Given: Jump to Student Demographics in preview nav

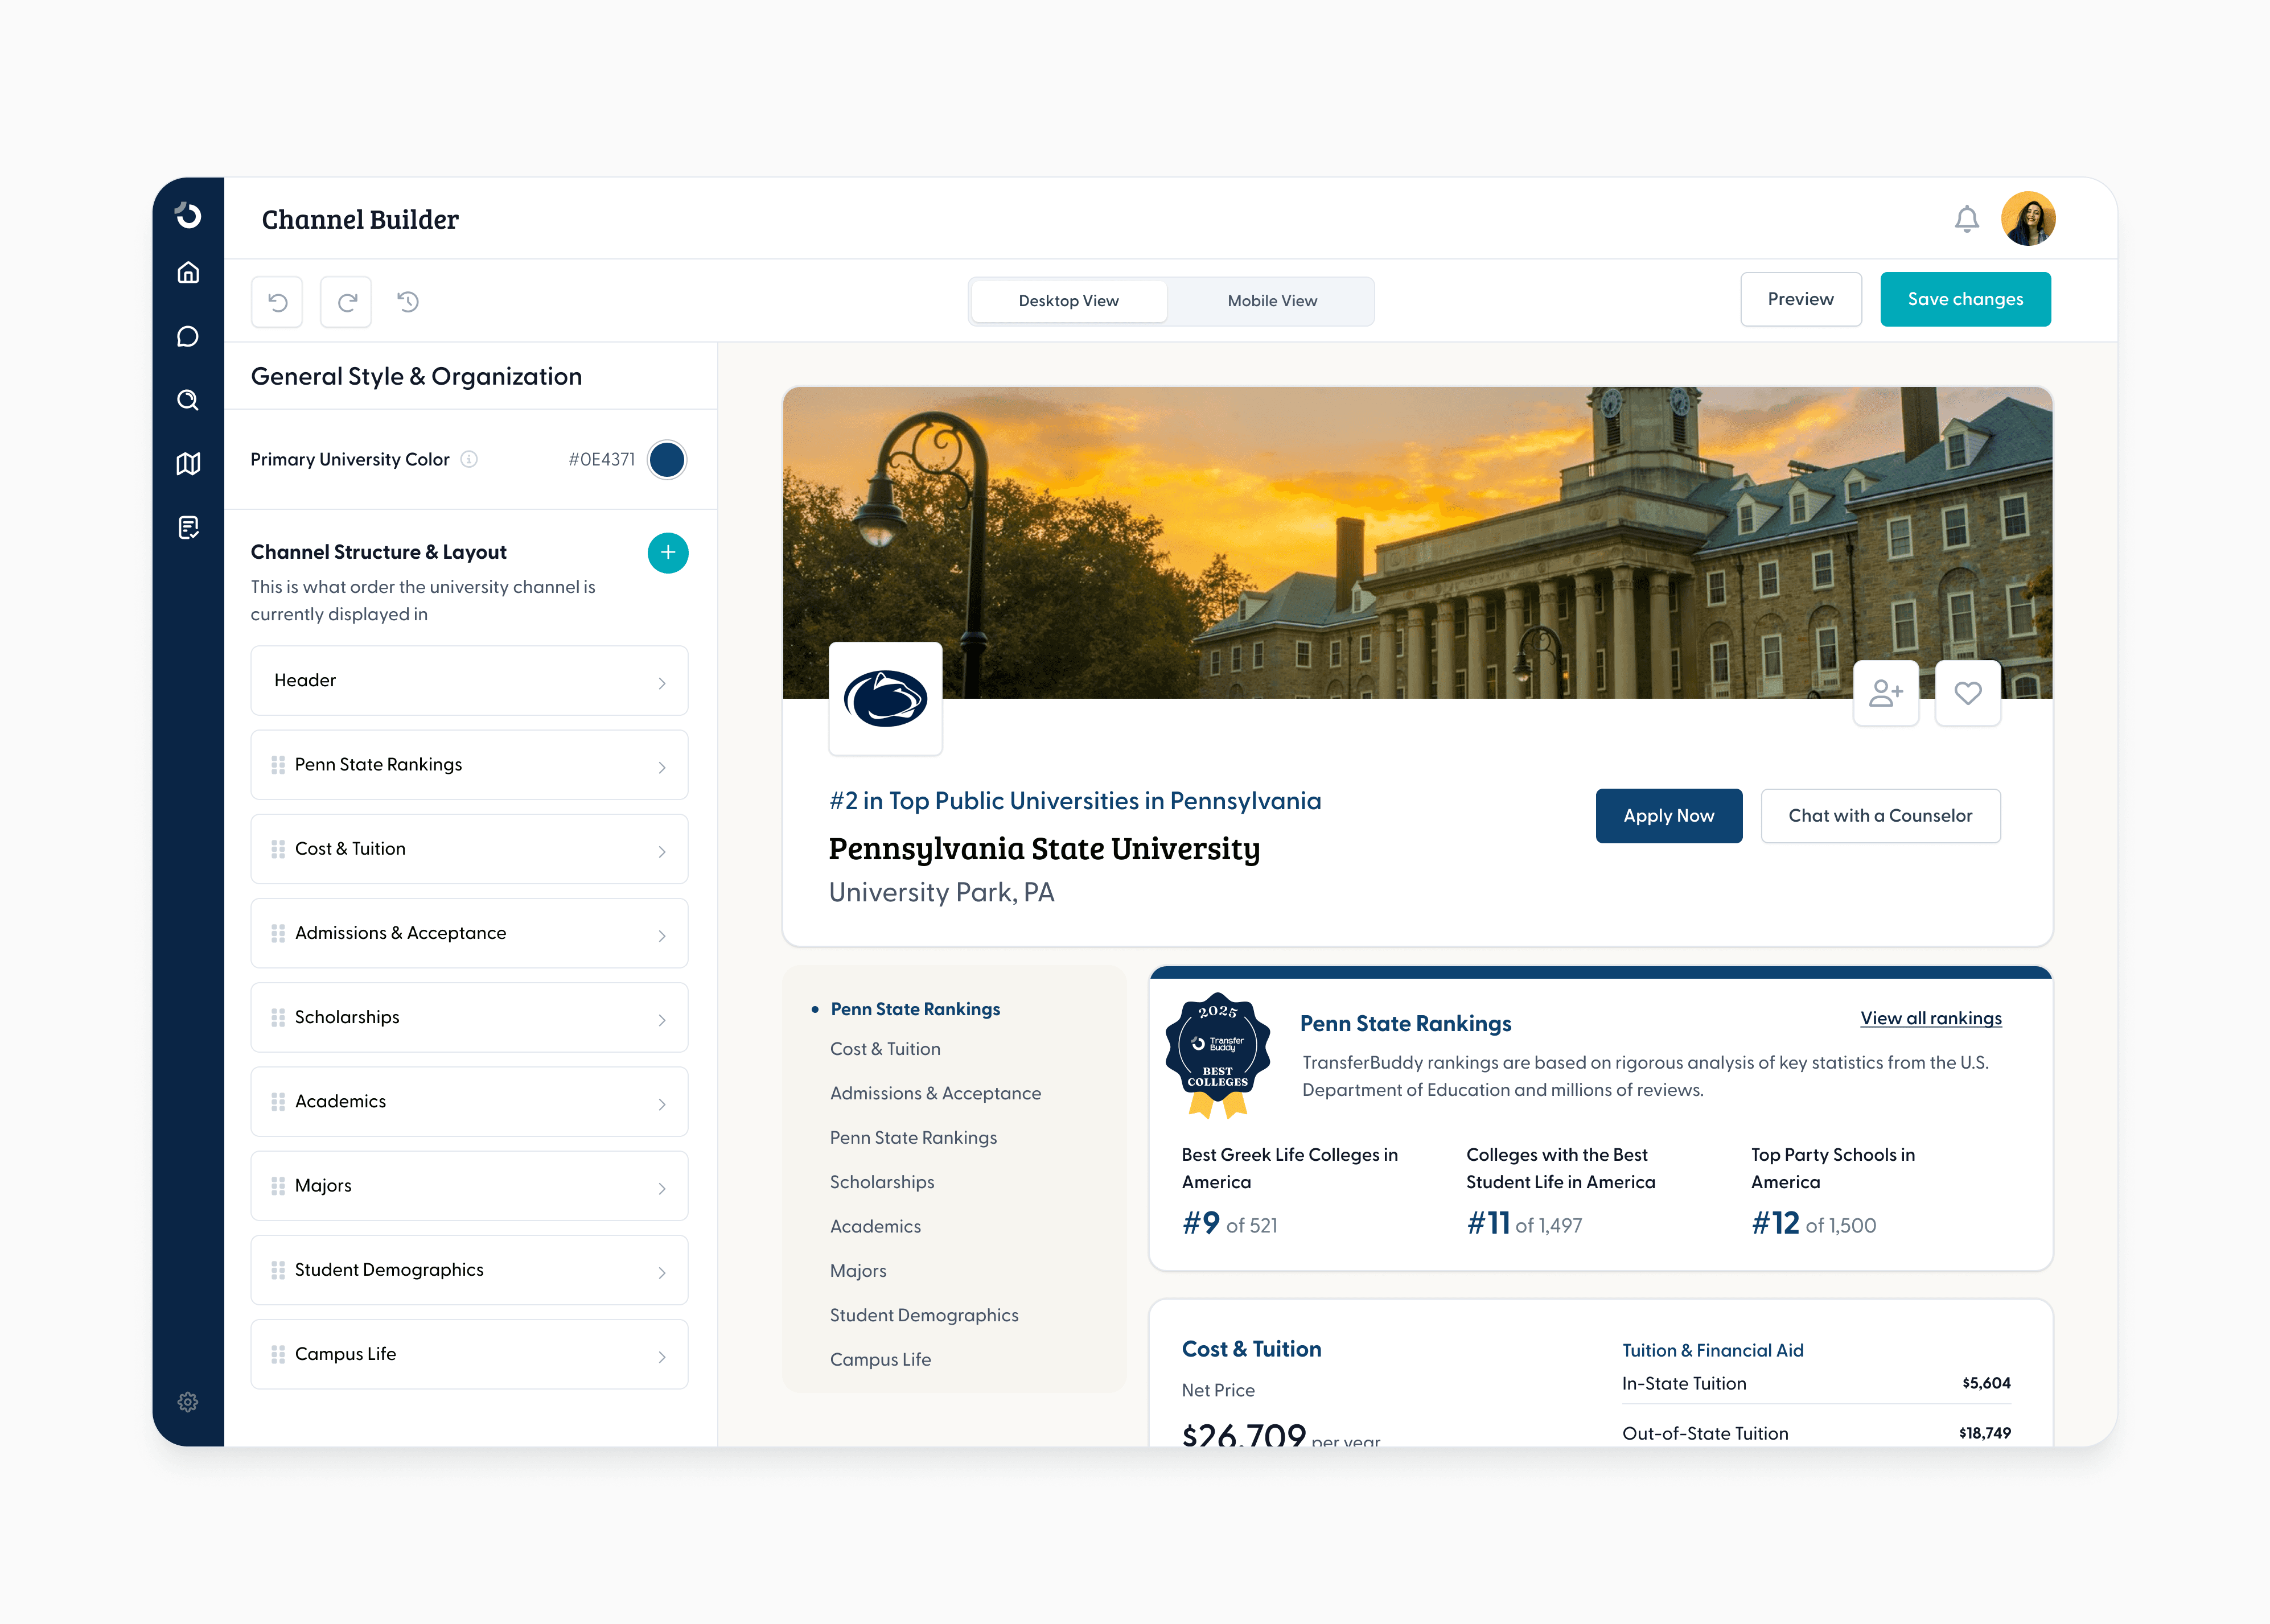Looking at the screenshot, I should 924,1315.
